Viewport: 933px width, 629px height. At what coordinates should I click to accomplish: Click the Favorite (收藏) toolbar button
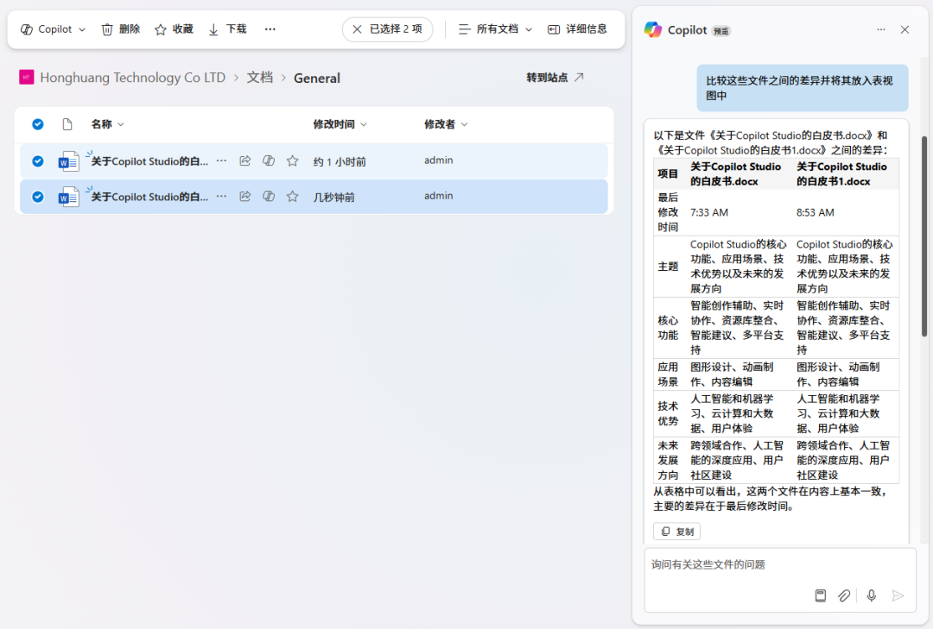pyautogui.click(x=174, y=29)
